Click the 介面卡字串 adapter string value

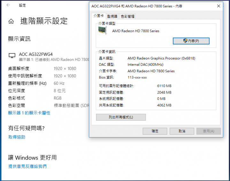[x=151, y=71]
